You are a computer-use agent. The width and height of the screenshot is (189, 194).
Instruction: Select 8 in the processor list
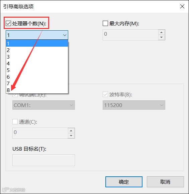pos(37,90)
